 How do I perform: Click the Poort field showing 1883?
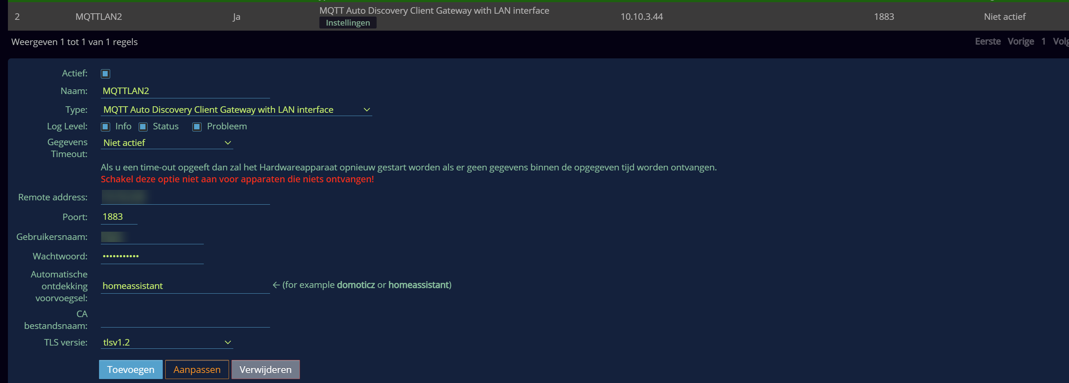point(119,217)
